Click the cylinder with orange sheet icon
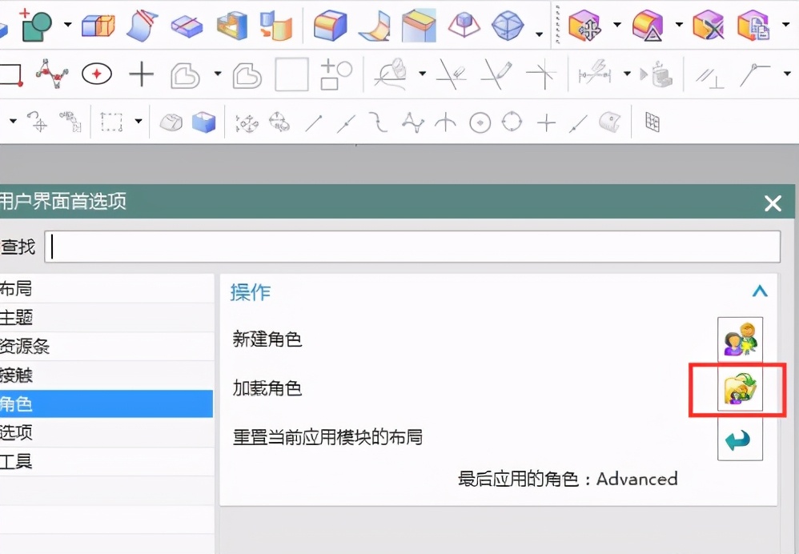799x554 pixels. [276, 26]
